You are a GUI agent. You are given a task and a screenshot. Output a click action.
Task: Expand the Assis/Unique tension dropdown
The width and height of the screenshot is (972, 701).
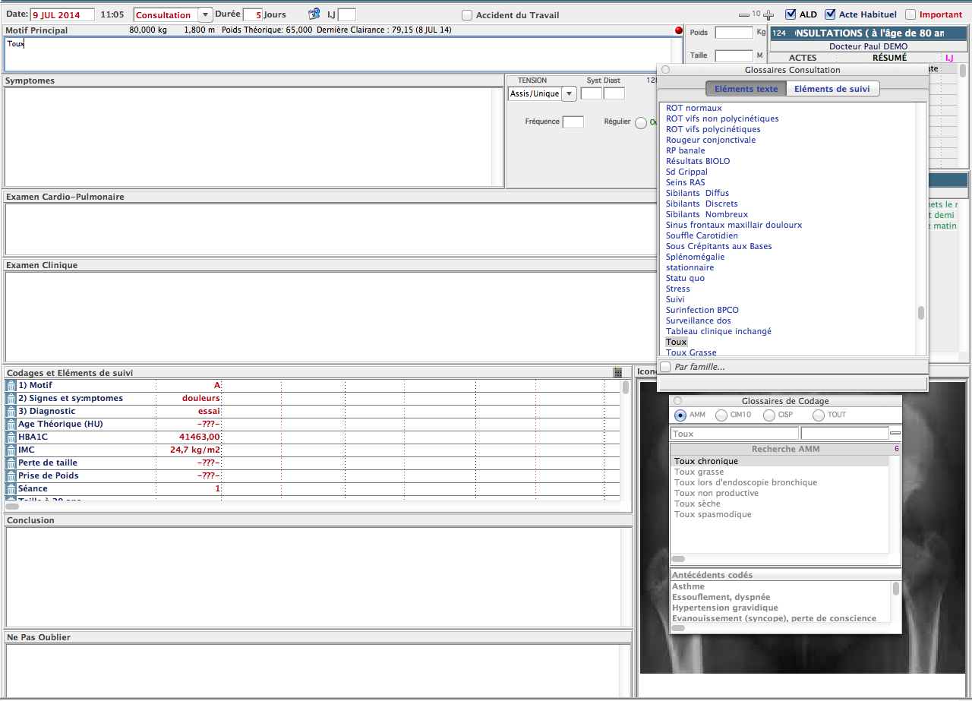[569, 94]
